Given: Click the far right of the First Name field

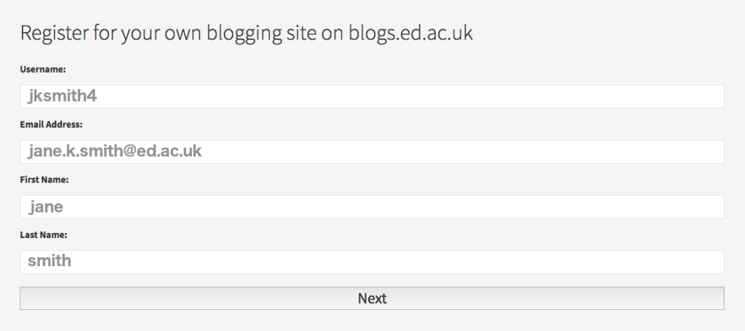Looking at the screenshot, I should pyautogui.click(x=709, y=207).
